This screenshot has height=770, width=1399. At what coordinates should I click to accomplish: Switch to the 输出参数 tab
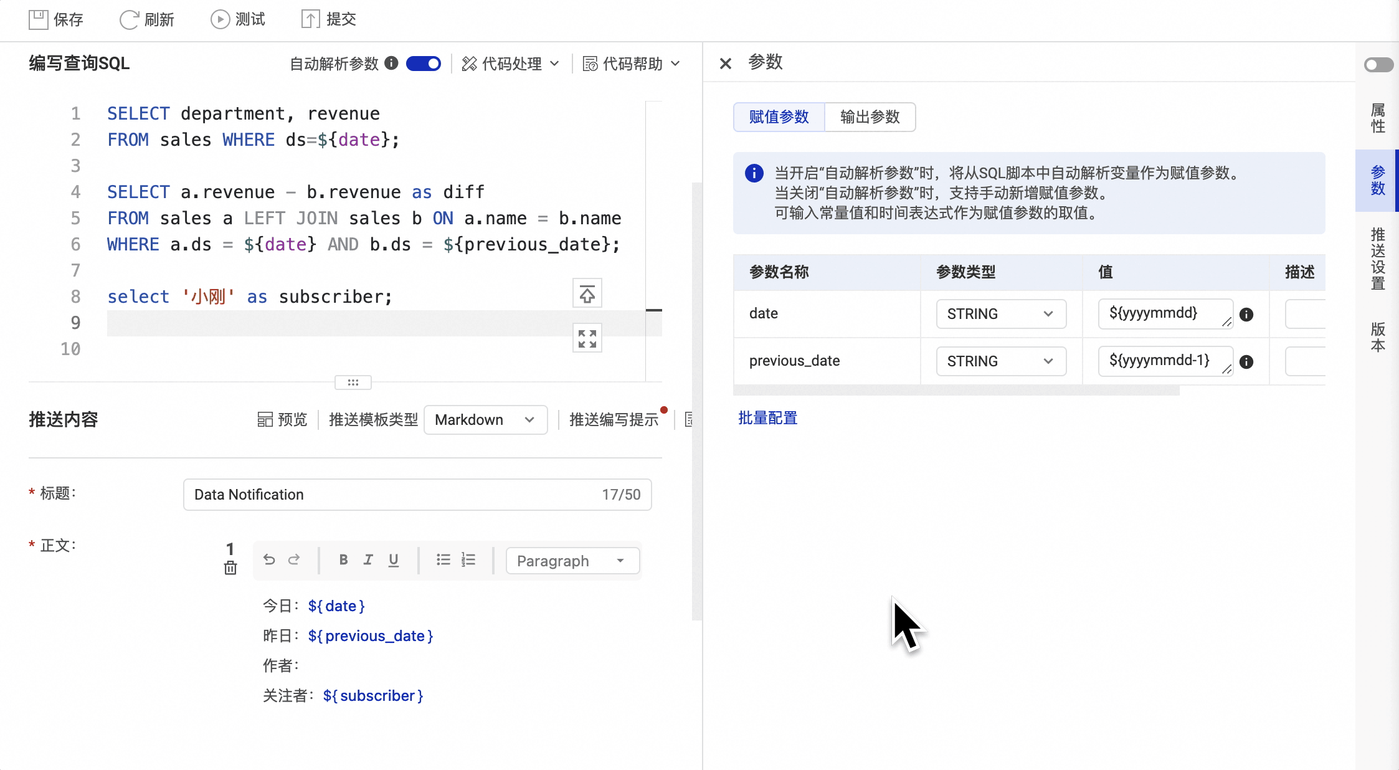point(870,116)
